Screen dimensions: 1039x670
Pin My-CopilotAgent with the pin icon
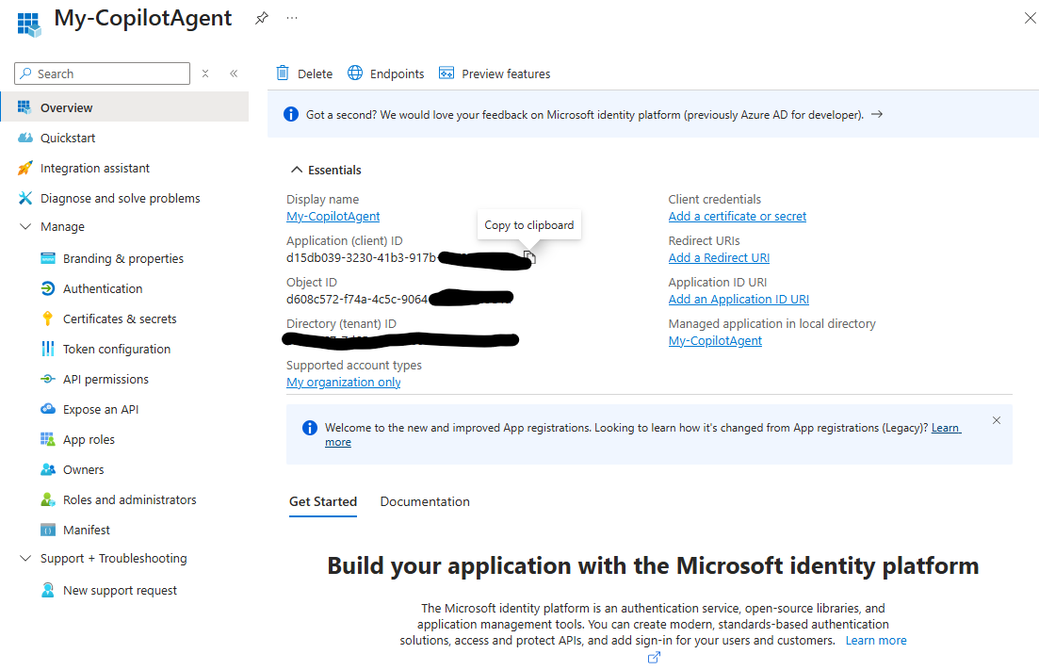coord(262,18)
